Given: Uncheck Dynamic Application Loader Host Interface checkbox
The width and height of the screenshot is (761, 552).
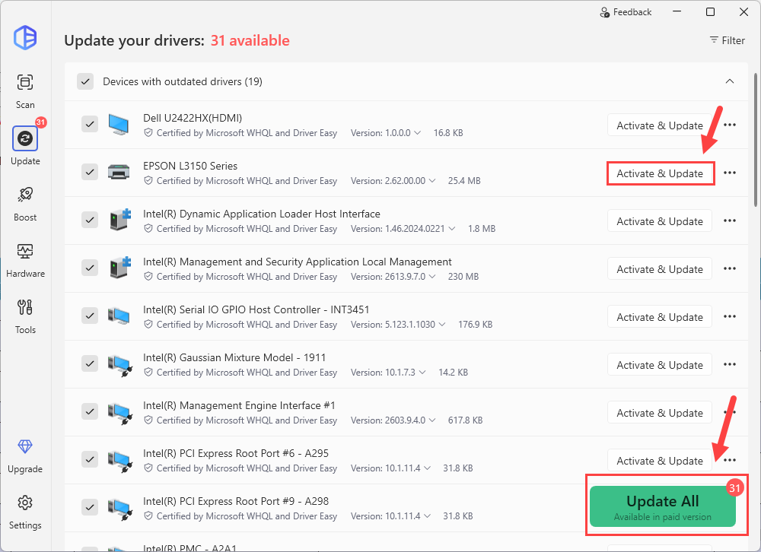Looking at the screenshot, I should (x=90, y=220).
